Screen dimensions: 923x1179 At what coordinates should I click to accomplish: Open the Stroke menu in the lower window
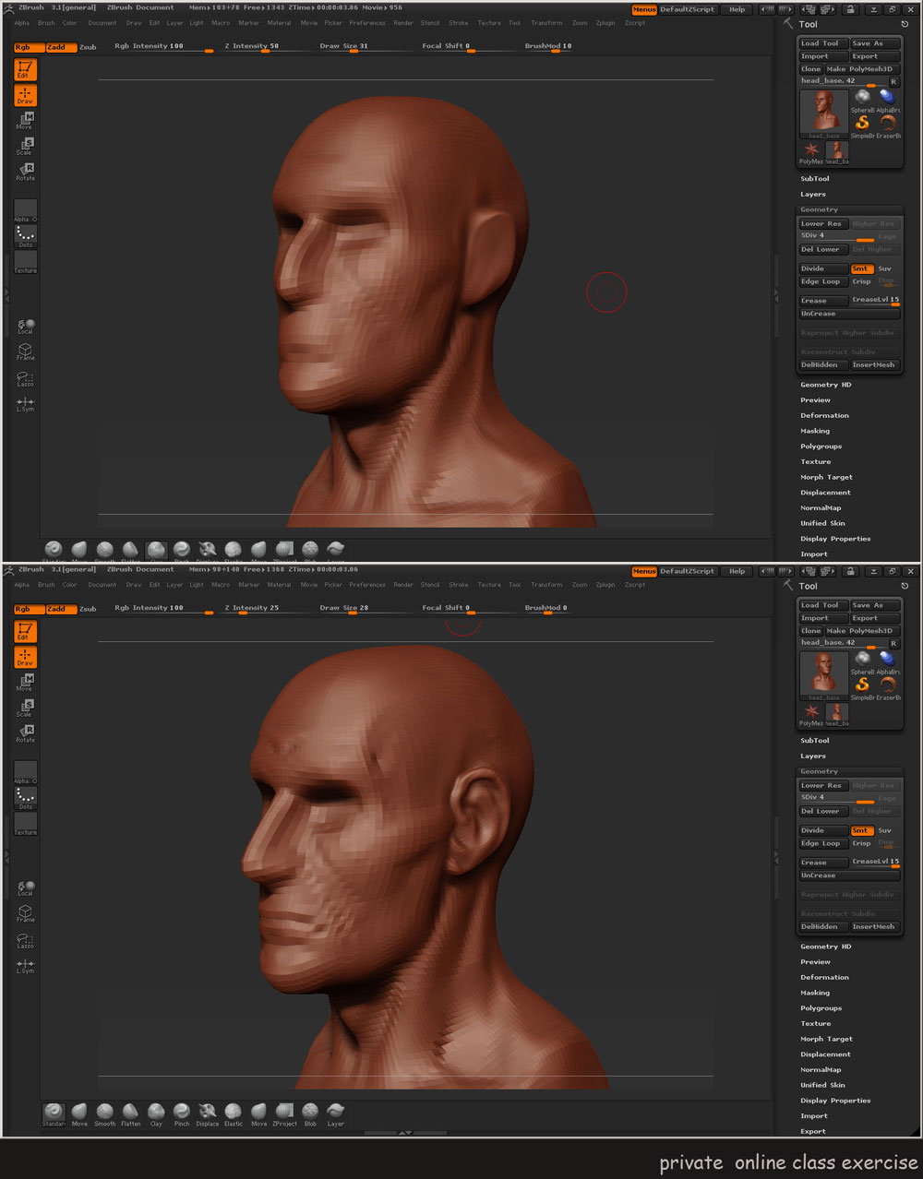point(459,585)
